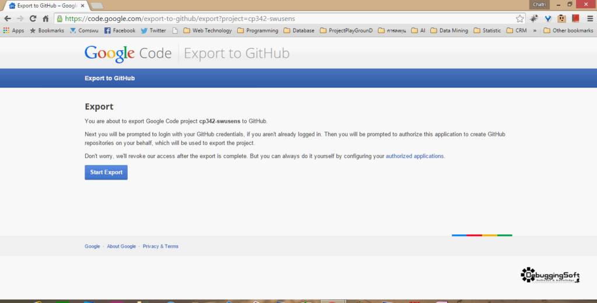Open the Facebook bookmark

(120, 30)
